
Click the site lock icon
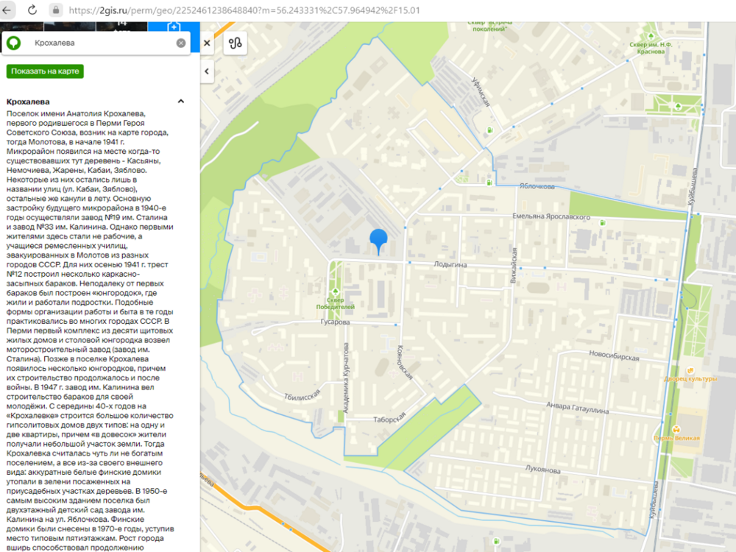tap(56, 10)
